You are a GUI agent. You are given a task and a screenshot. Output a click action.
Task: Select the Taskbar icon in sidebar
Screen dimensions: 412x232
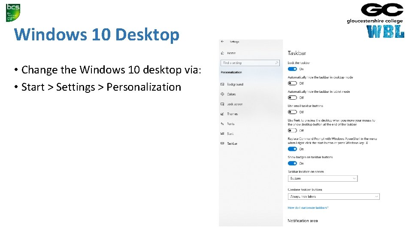point(222,143)
